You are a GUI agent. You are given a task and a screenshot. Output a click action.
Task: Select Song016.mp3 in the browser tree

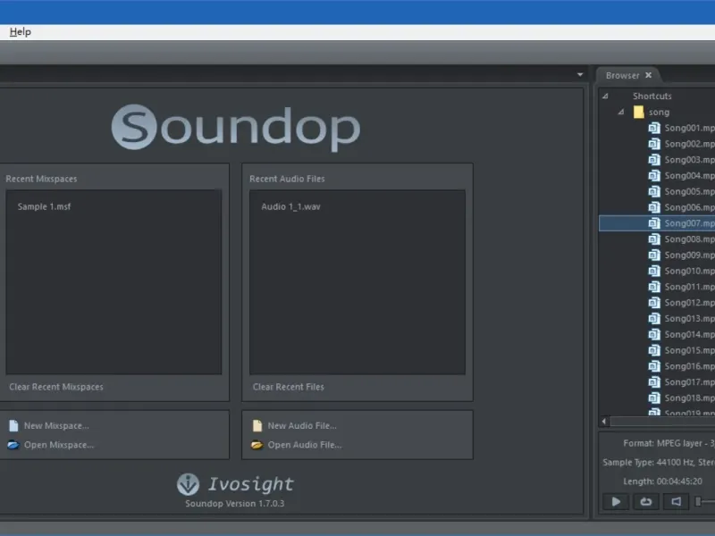(x=689, y=366)
